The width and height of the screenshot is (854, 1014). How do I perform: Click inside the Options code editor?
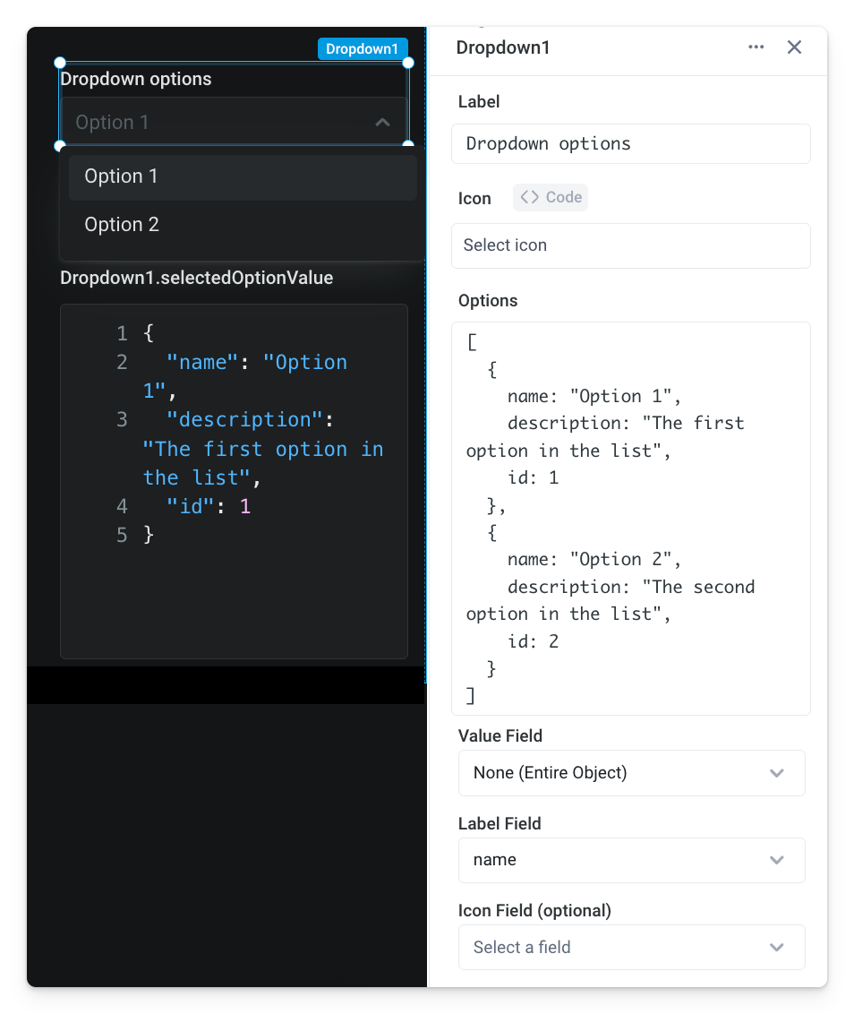point(630,518)
